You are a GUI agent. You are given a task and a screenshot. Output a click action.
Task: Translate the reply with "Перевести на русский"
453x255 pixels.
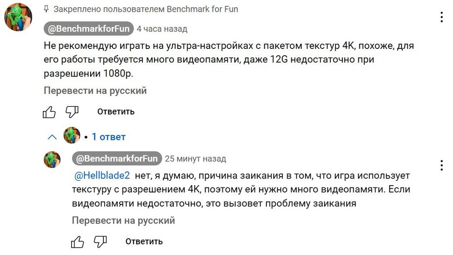(x=123, y=221)
